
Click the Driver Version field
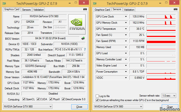coord(53,77)
